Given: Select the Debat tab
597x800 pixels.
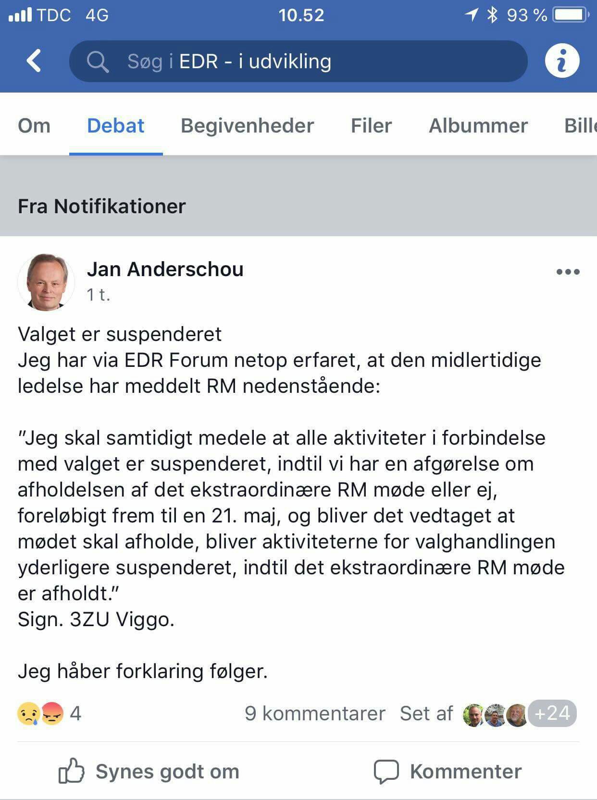Looking at the screenshot, I should click(x=115, y=126).
